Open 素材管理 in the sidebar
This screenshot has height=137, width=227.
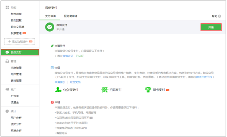16,81
